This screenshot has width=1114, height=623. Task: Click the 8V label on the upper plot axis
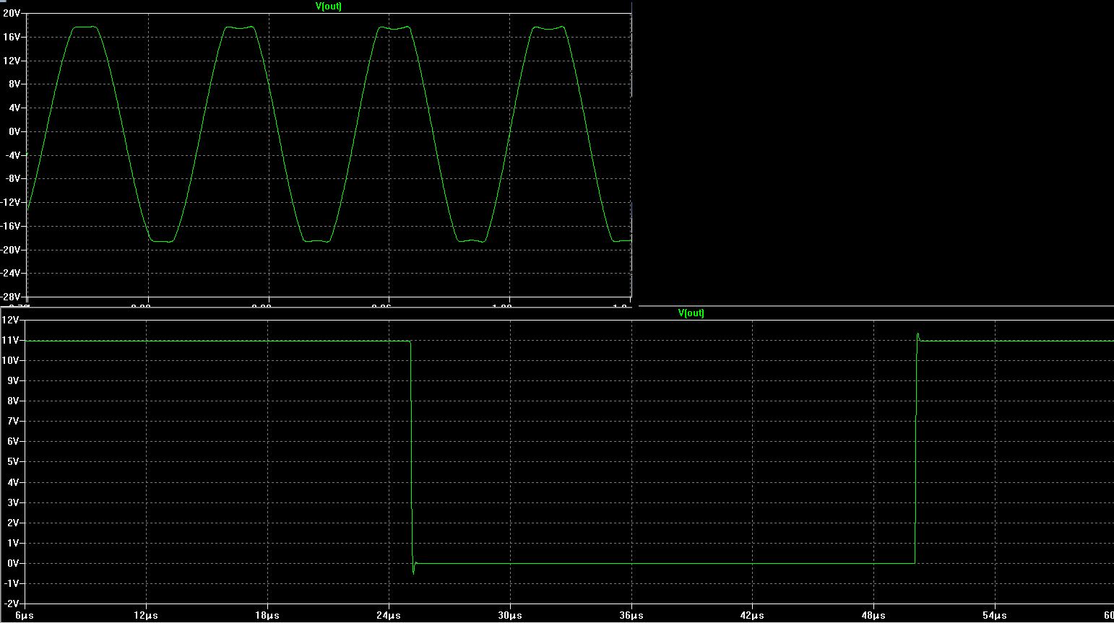(x=14, y=84)
